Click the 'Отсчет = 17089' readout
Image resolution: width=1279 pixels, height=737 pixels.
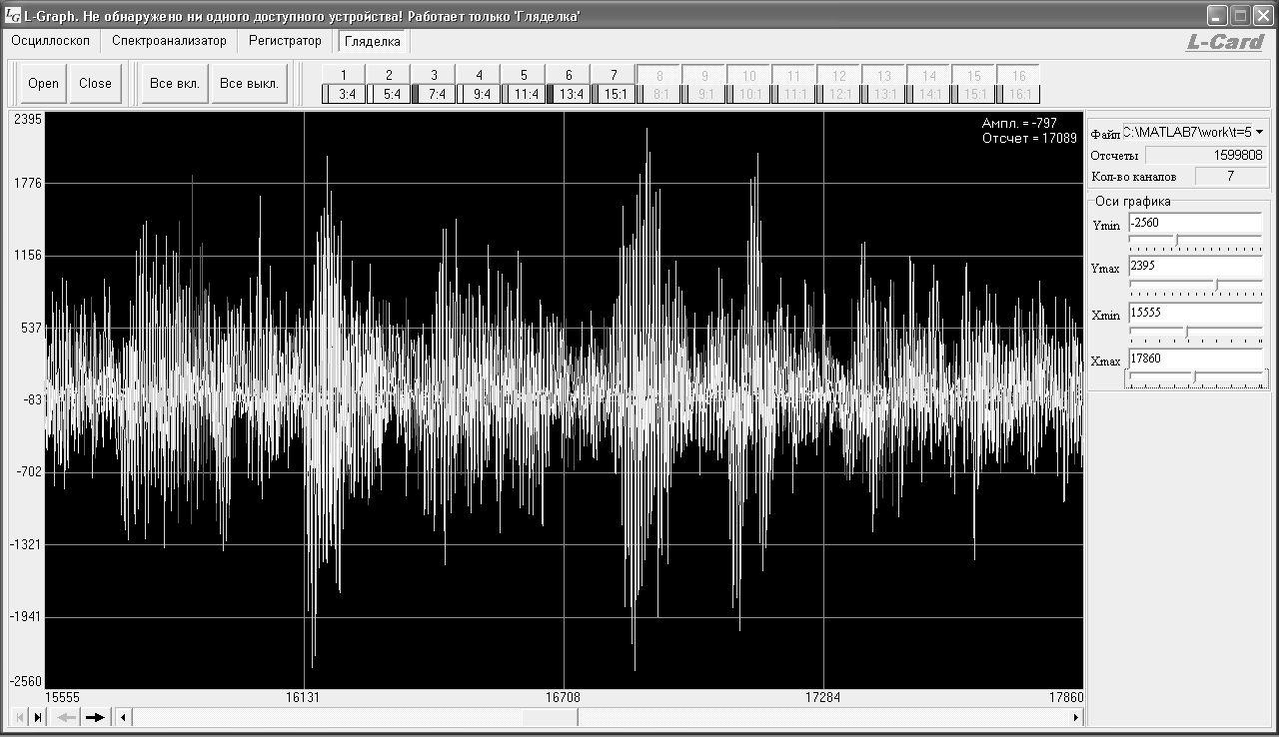click(x=1029, y=139)
